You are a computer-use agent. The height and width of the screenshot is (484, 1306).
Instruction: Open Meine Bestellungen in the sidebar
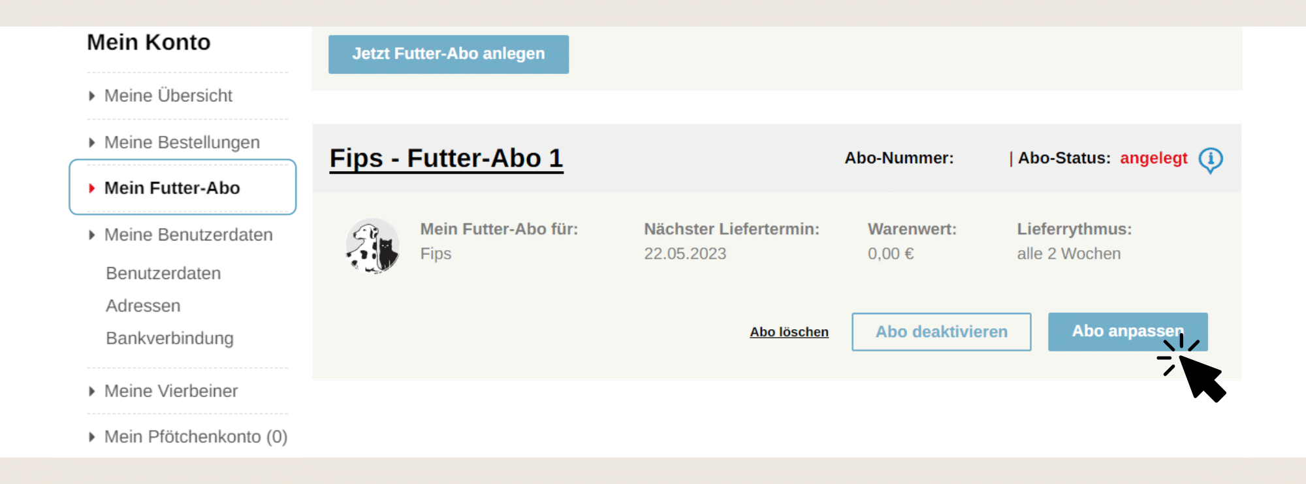click(x=182, y=142)
